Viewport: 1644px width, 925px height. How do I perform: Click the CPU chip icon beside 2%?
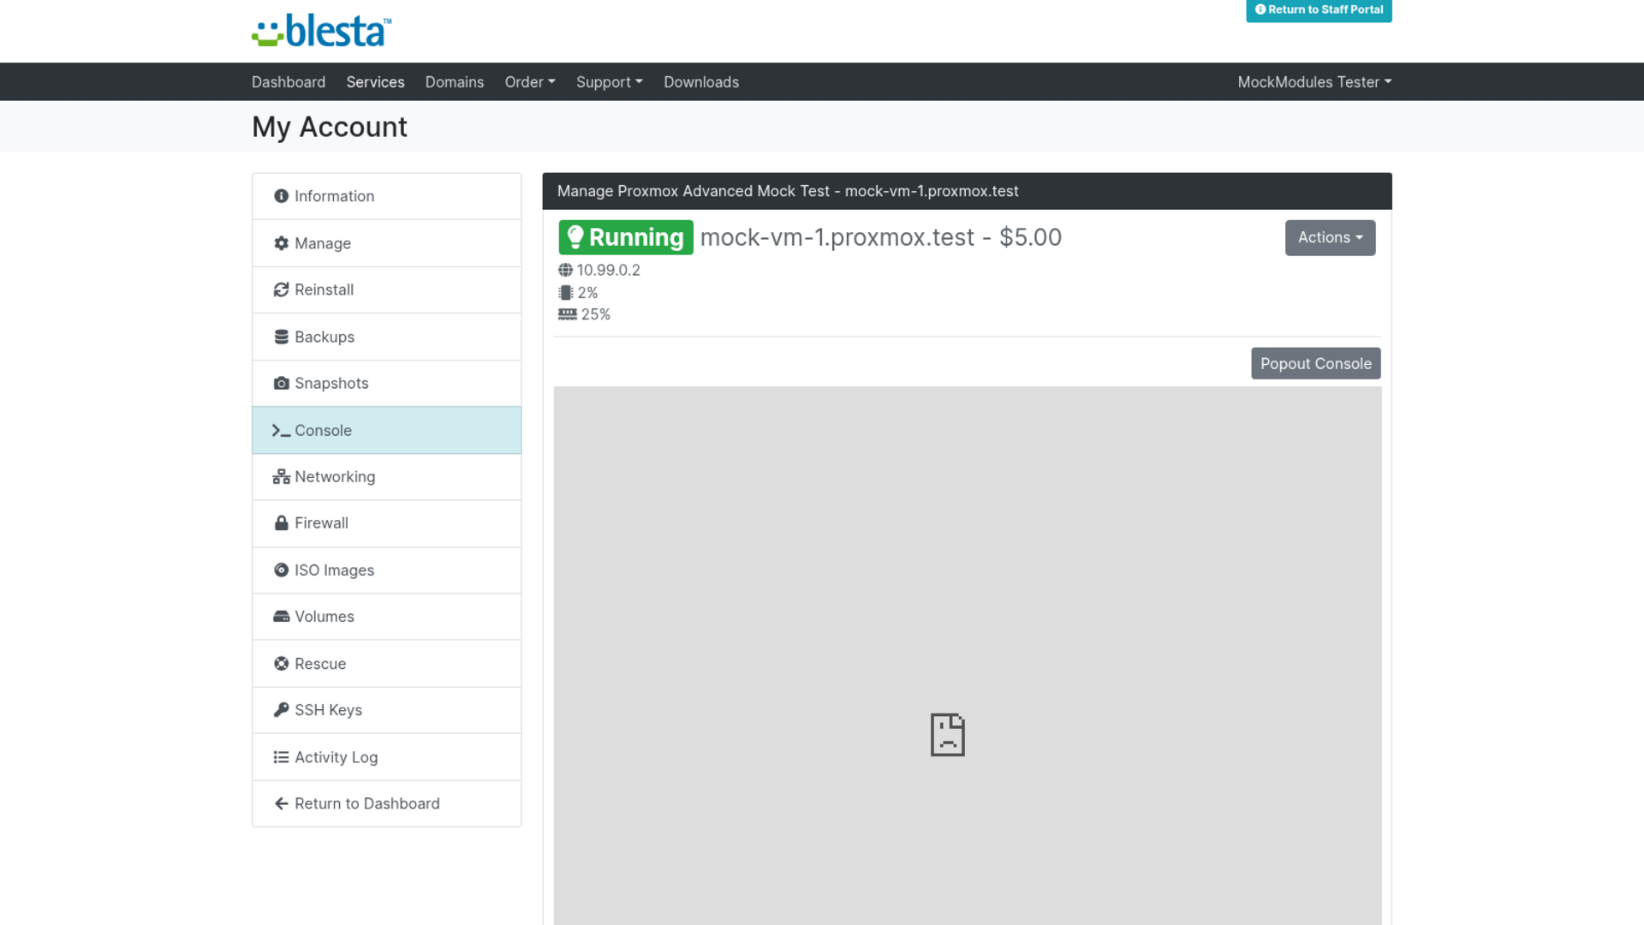coord(565,292)
